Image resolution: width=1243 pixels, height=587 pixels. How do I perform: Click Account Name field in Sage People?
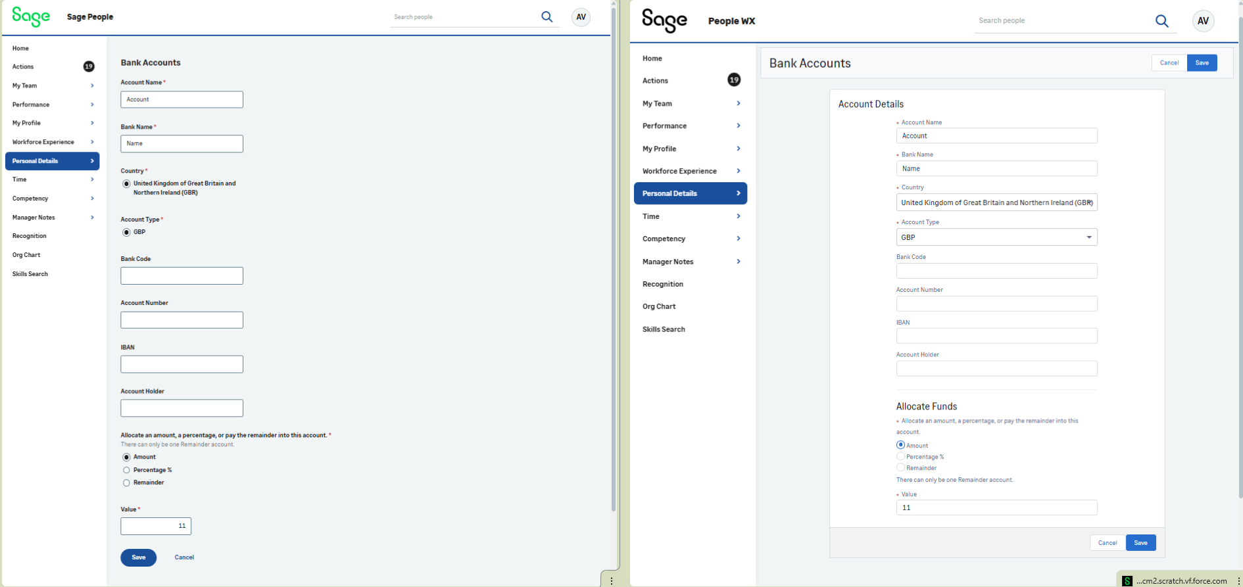tap(182, 100)
